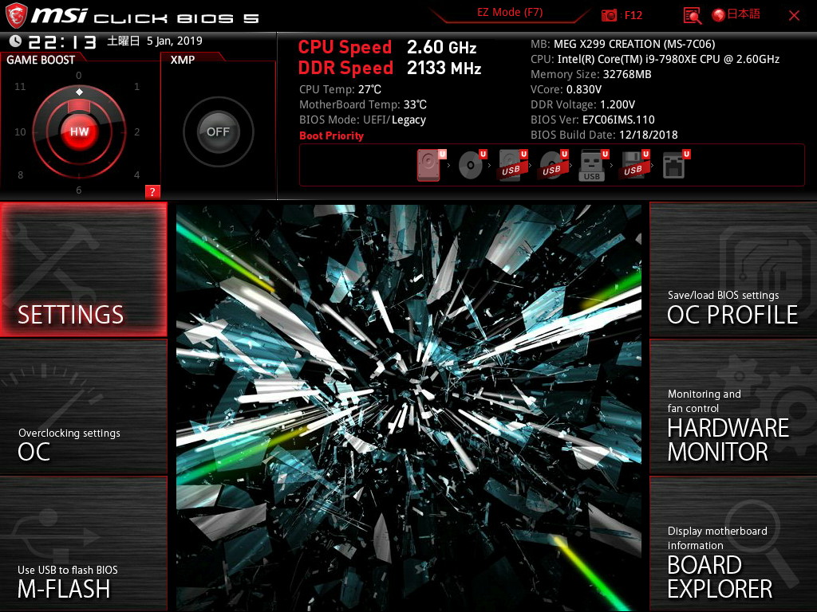Click the BIOS Build Date 12/18/2018 text

[604, 135]
